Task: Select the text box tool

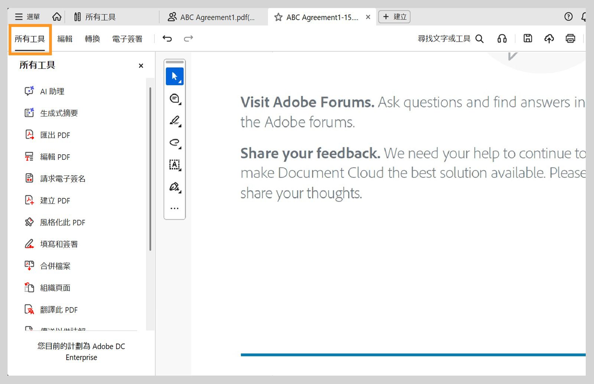Action: point(174,164)
